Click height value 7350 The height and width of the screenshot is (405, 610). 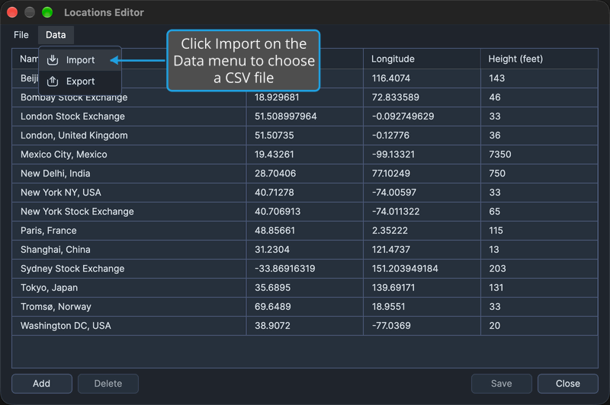click(x=500, y=155)
